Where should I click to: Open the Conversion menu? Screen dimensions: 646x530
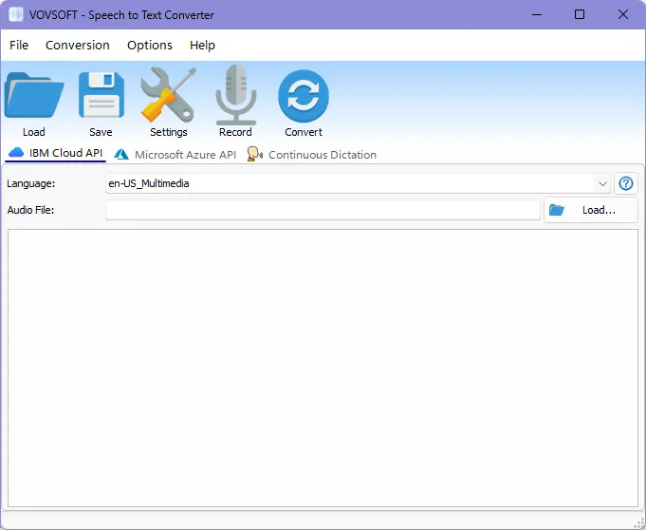(x=78, y=45)
